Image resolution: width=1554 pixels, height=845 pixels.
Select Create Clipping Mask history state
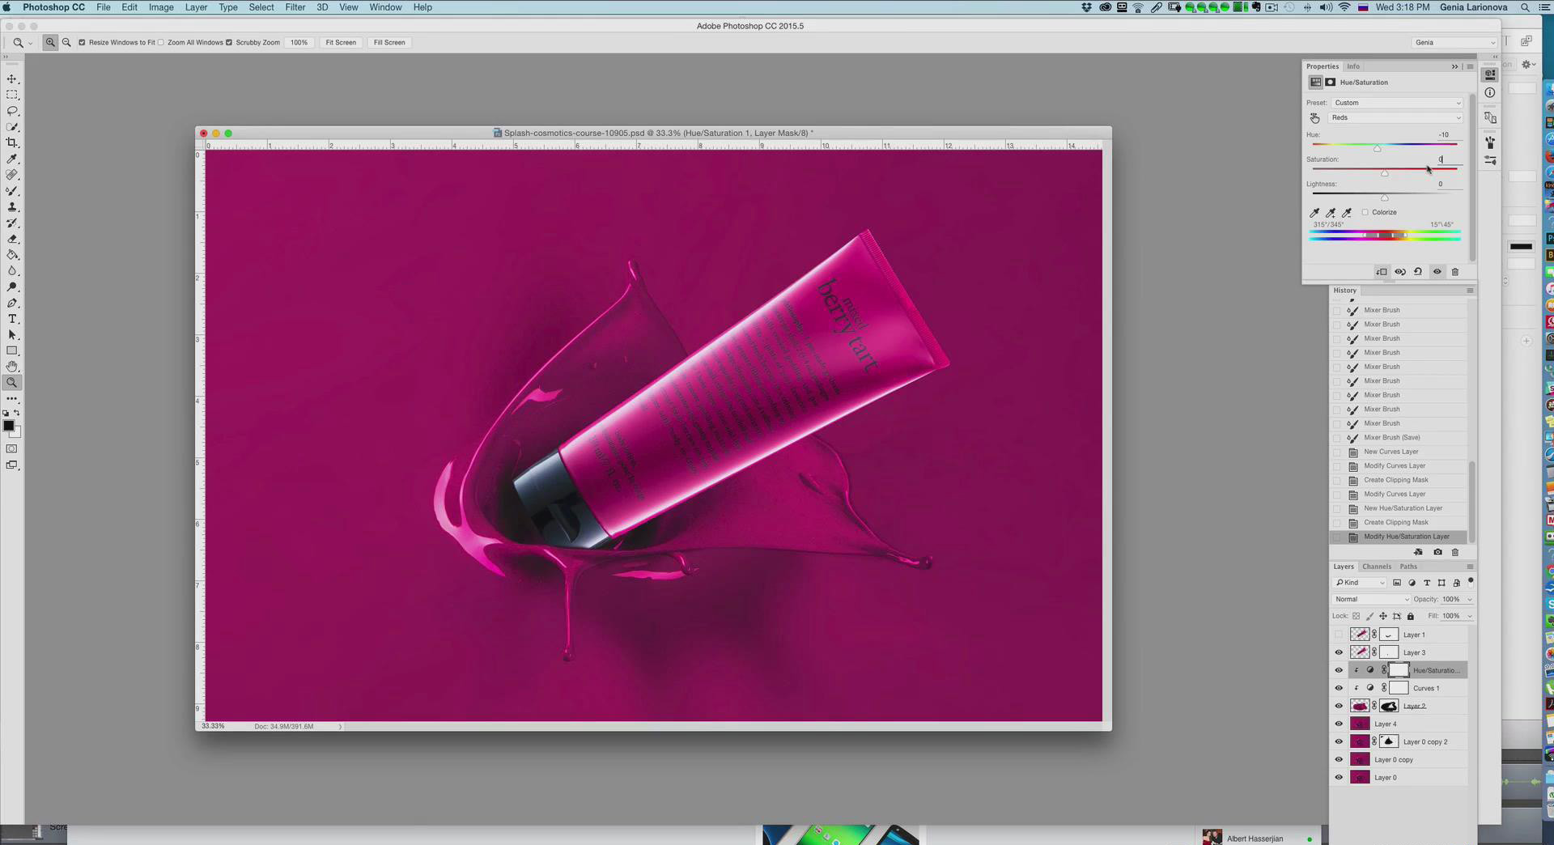1395,523
